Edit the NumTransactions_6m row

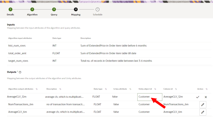(203, 105)
